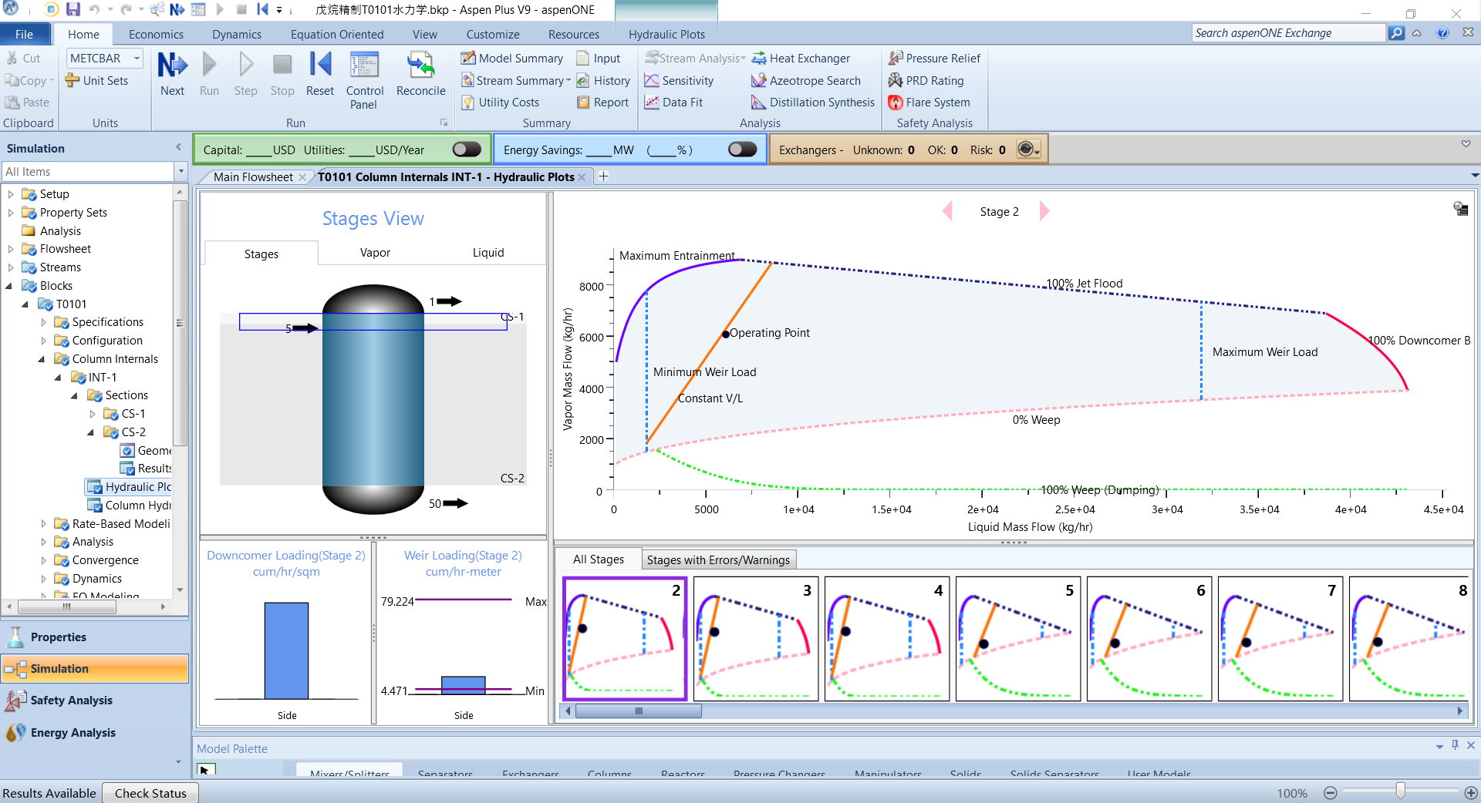
Task: Open PRD Rating
Action: [x=926, y=81]
